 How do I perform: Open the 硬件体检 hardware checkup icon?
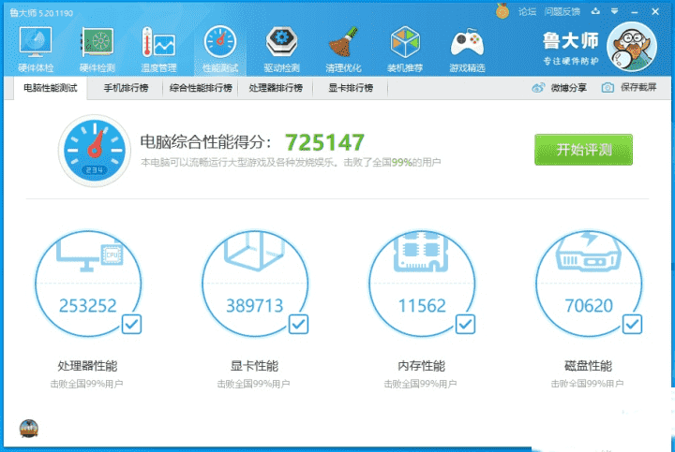[x=36, y=49]
